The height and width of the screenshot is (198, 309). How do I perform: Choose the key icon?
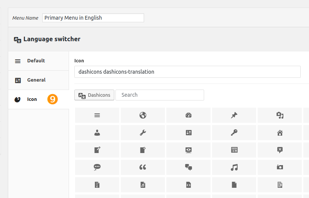coord(234,133)
